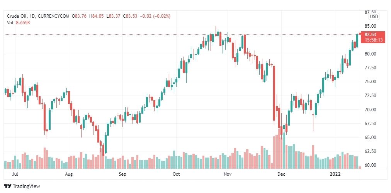
Task: Select the Jul label on time axis
Action: 15,174
